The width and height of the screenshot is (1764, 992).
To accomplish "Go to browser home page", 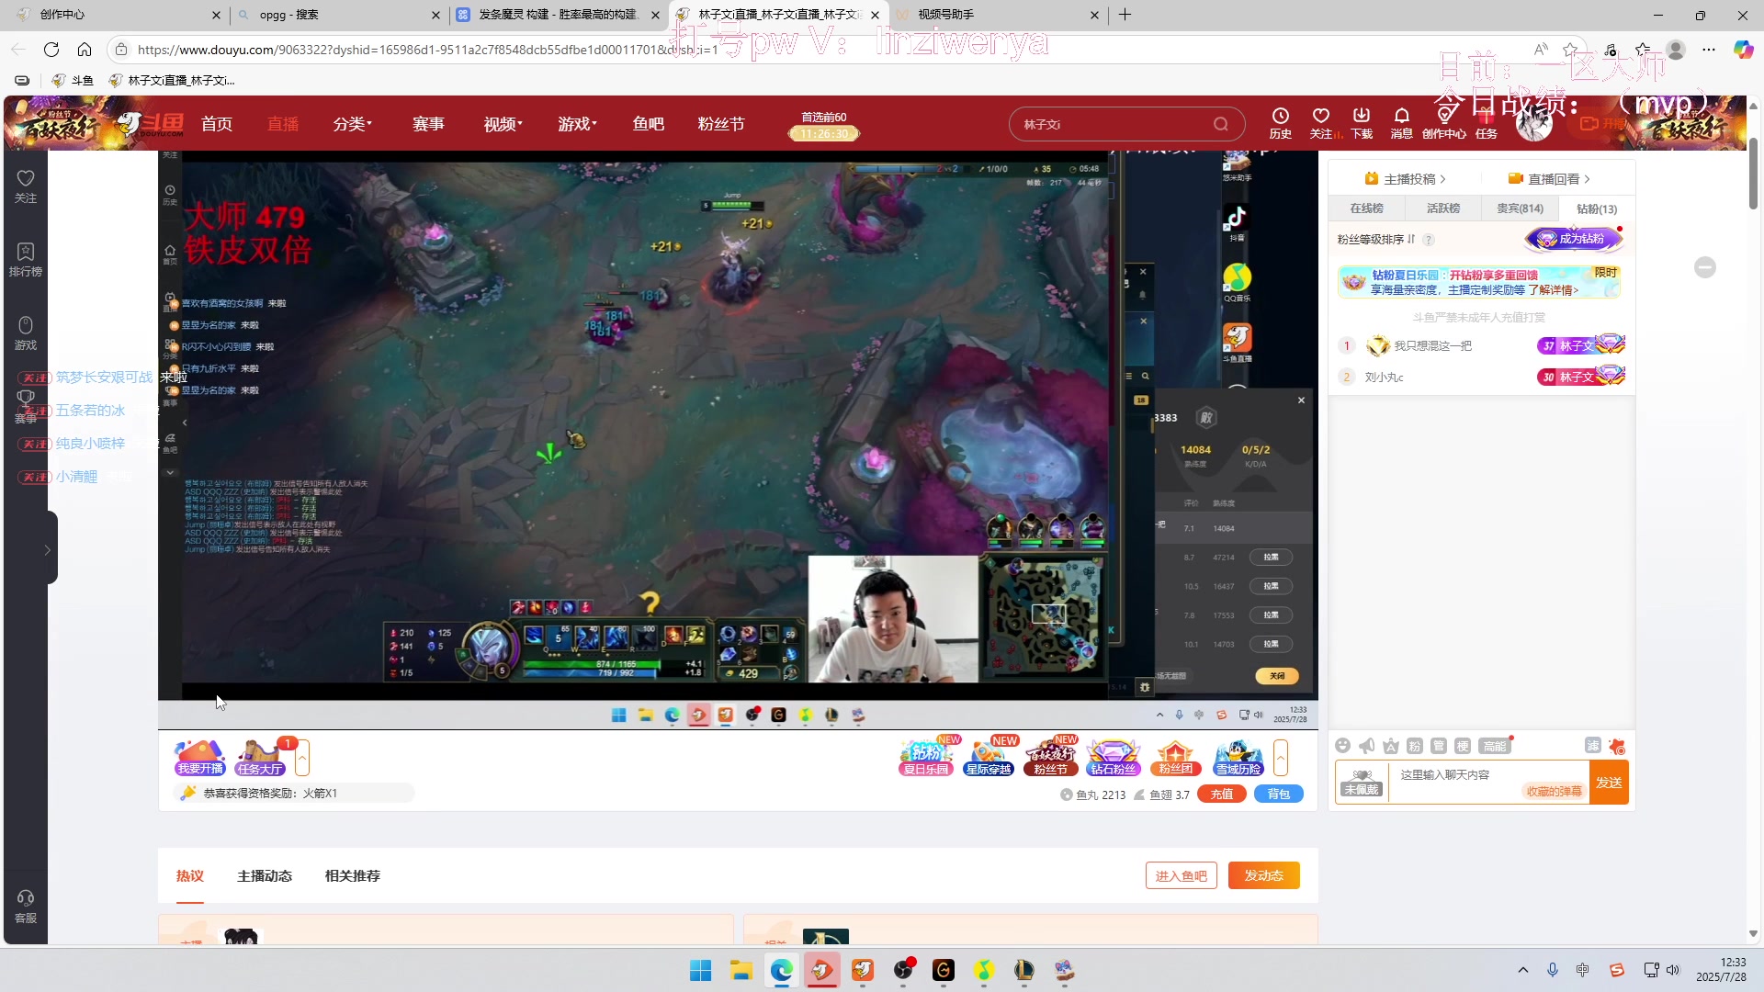I will (x=85, y=50).
